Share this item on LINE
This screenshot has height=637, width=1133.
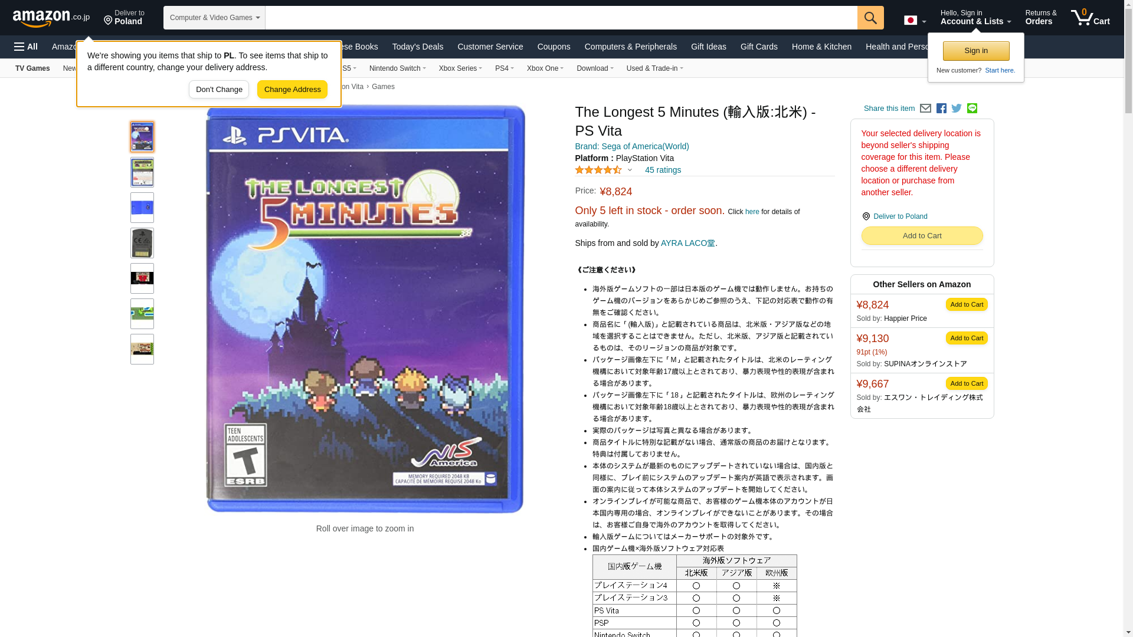(972, 109)
